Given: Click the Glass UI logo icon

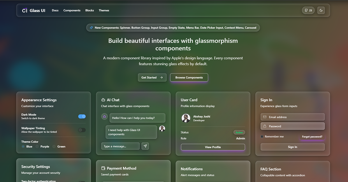Looking at the screenshot, I should [x=25, y=10].
